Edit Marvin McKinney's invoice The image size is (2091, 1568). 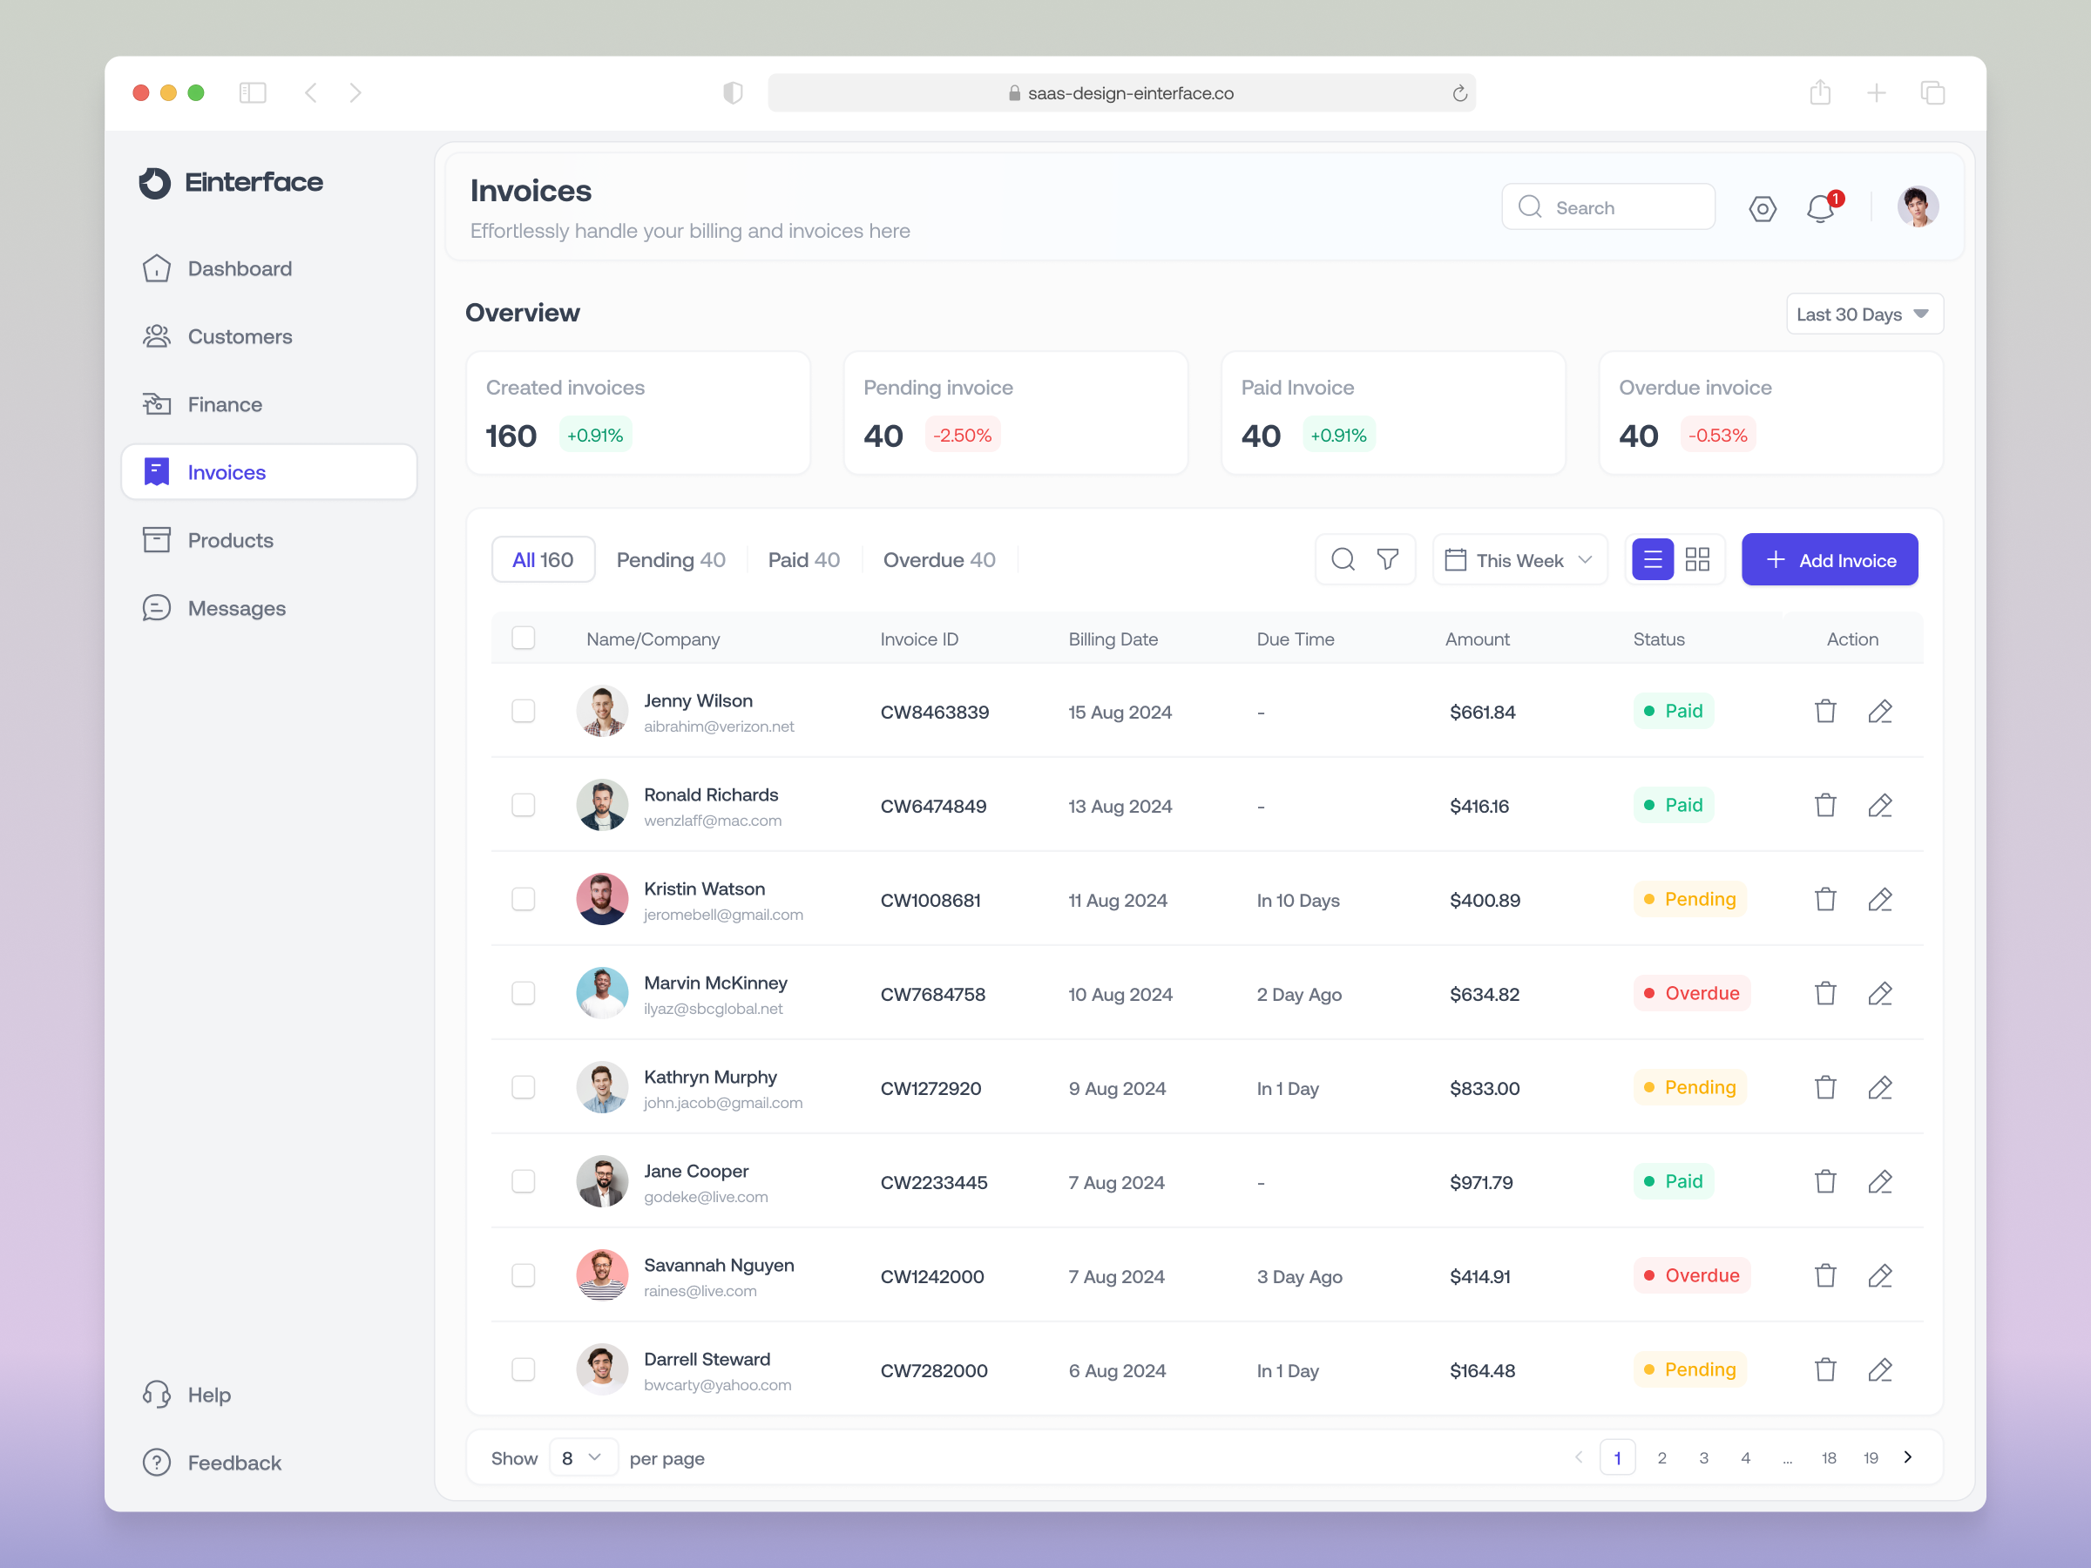click(x=1879, y=993)
